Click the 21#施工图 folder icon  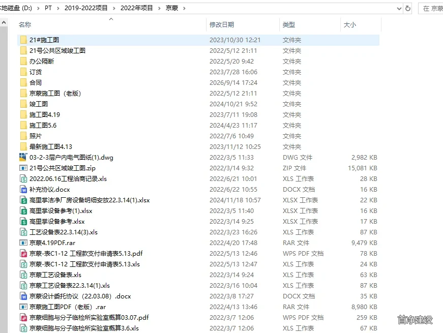tap(23, 40)
